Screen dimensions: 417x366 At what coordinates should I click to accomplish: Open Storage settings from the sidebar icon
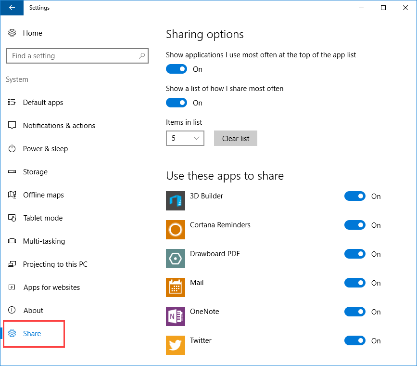[12, 171]
